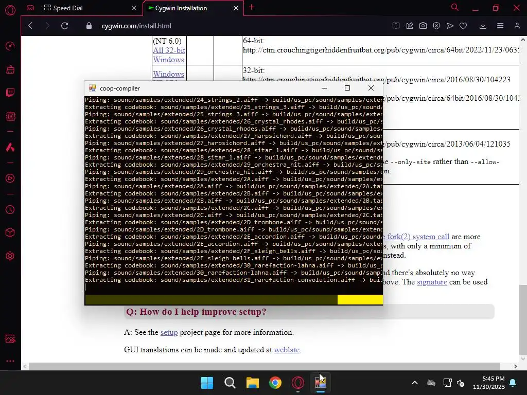Click the coop-compiler progress bar
This screenshot has width=527, height=395.
coord(234,300)
